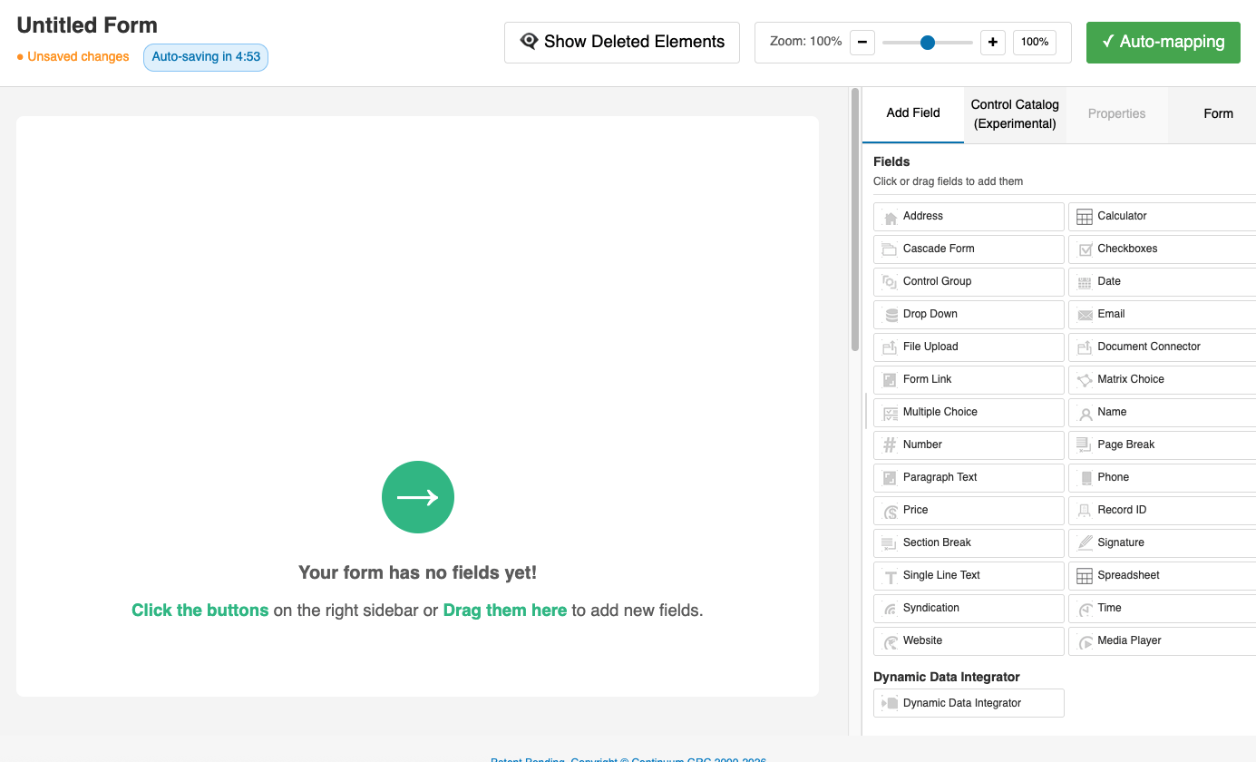Viewport: 1256px width, 762px height.
Task: Select the Signature field pen icon
Action: click(x=1085, y=543)
